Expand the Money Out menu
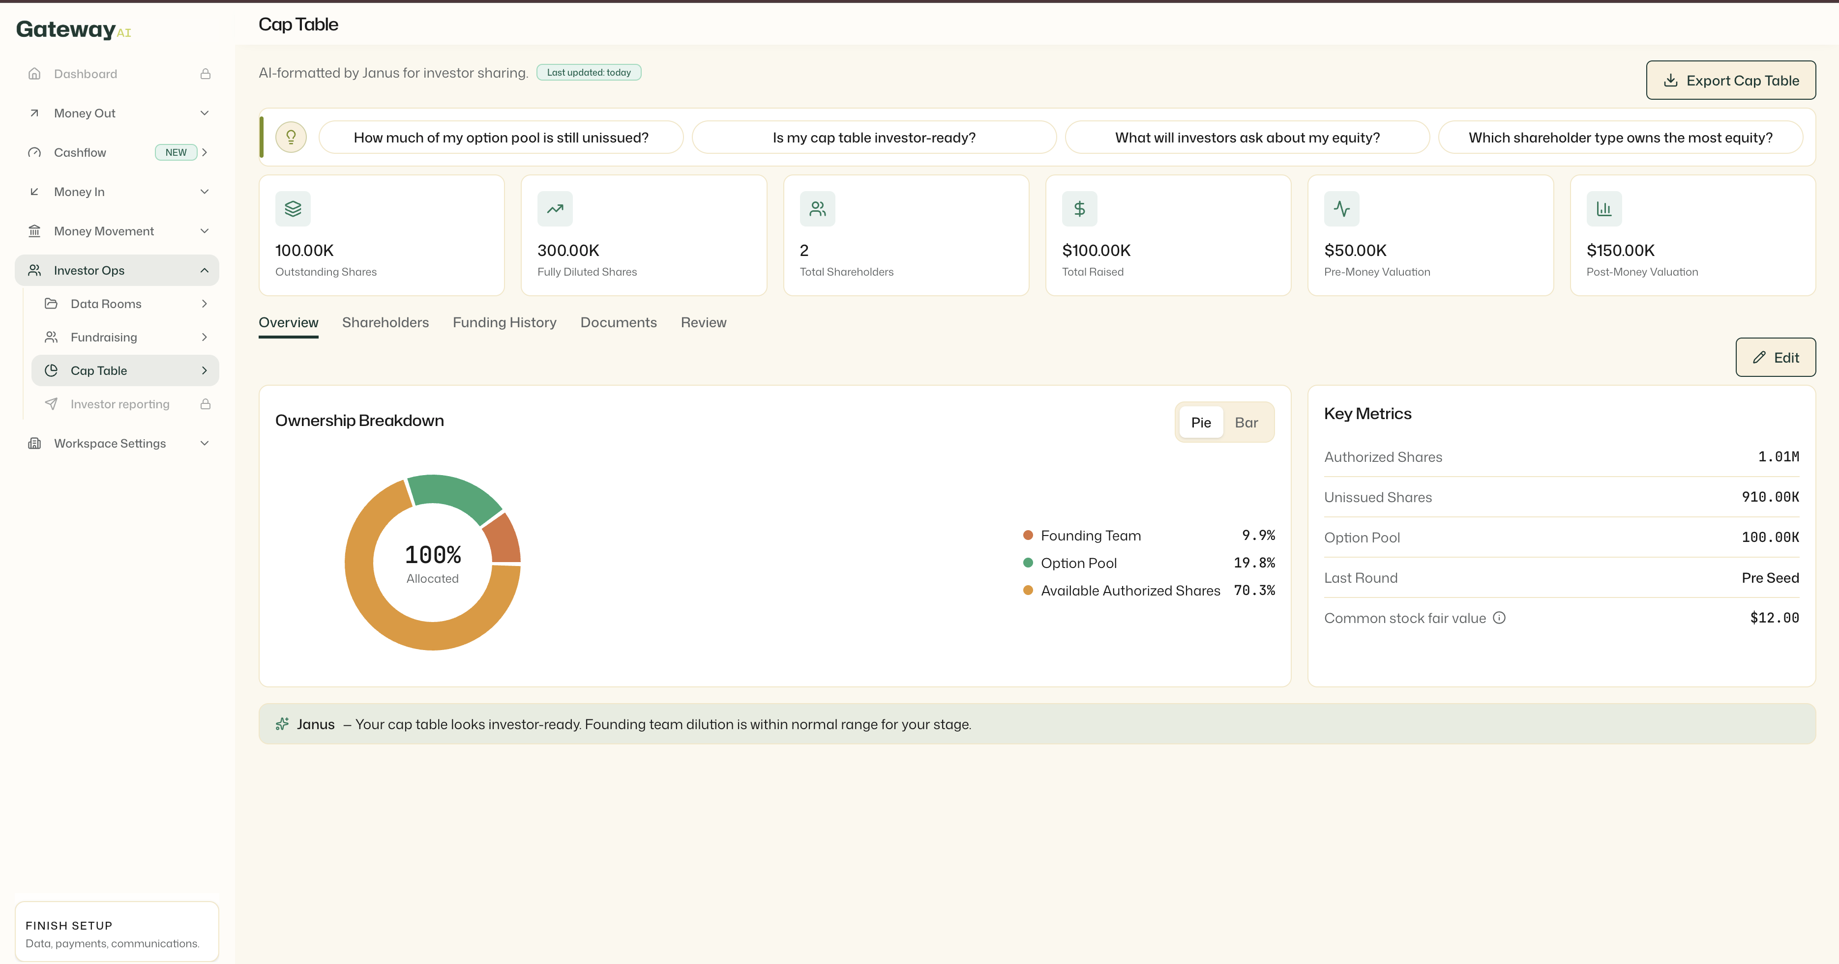Viewport: 1839px width, 964px height. pos(205,113)
